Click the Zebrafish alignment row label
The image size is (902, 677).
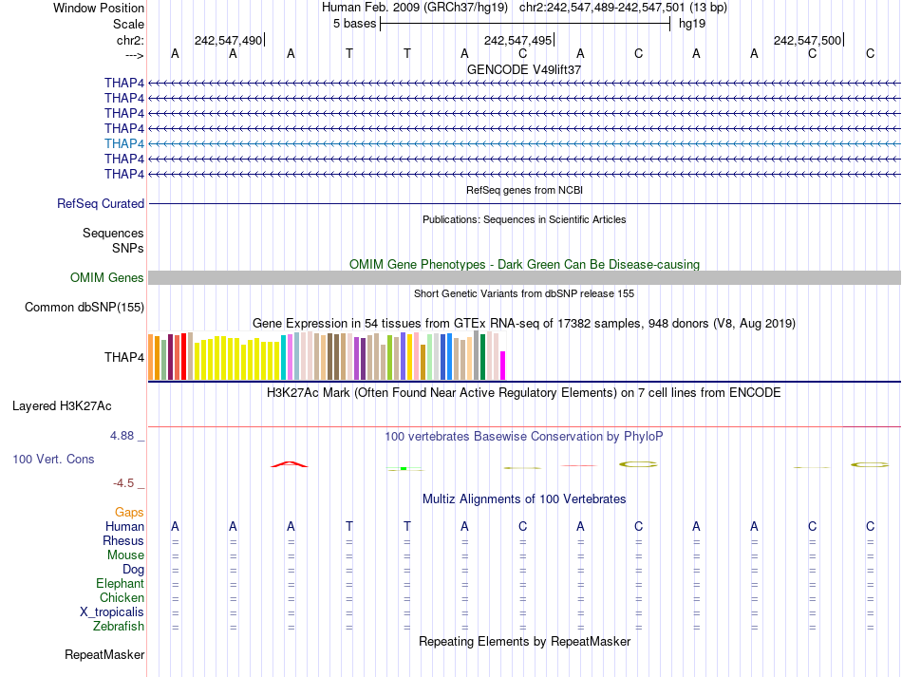coord(119,626)
